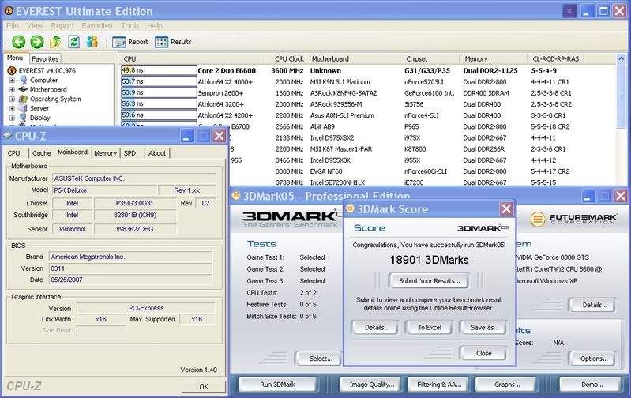Click the P5K Deluxe model field in CPU-Z
Viewport: 631px width, 398px height.
104,190
